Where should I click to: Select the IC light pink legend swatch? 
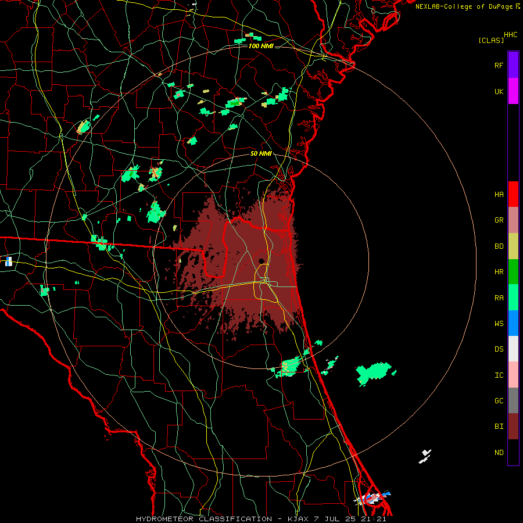(513, 375)
